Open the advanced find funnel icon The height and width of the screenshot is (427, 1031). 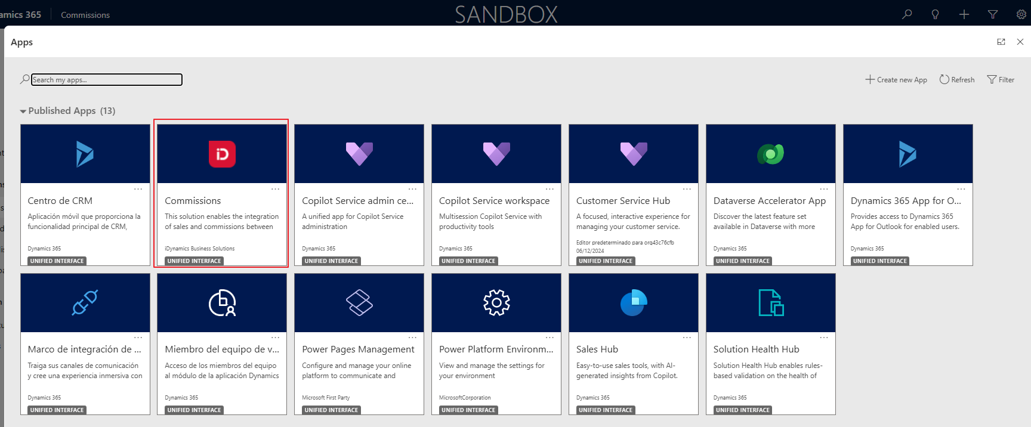[x=993, y=14]
